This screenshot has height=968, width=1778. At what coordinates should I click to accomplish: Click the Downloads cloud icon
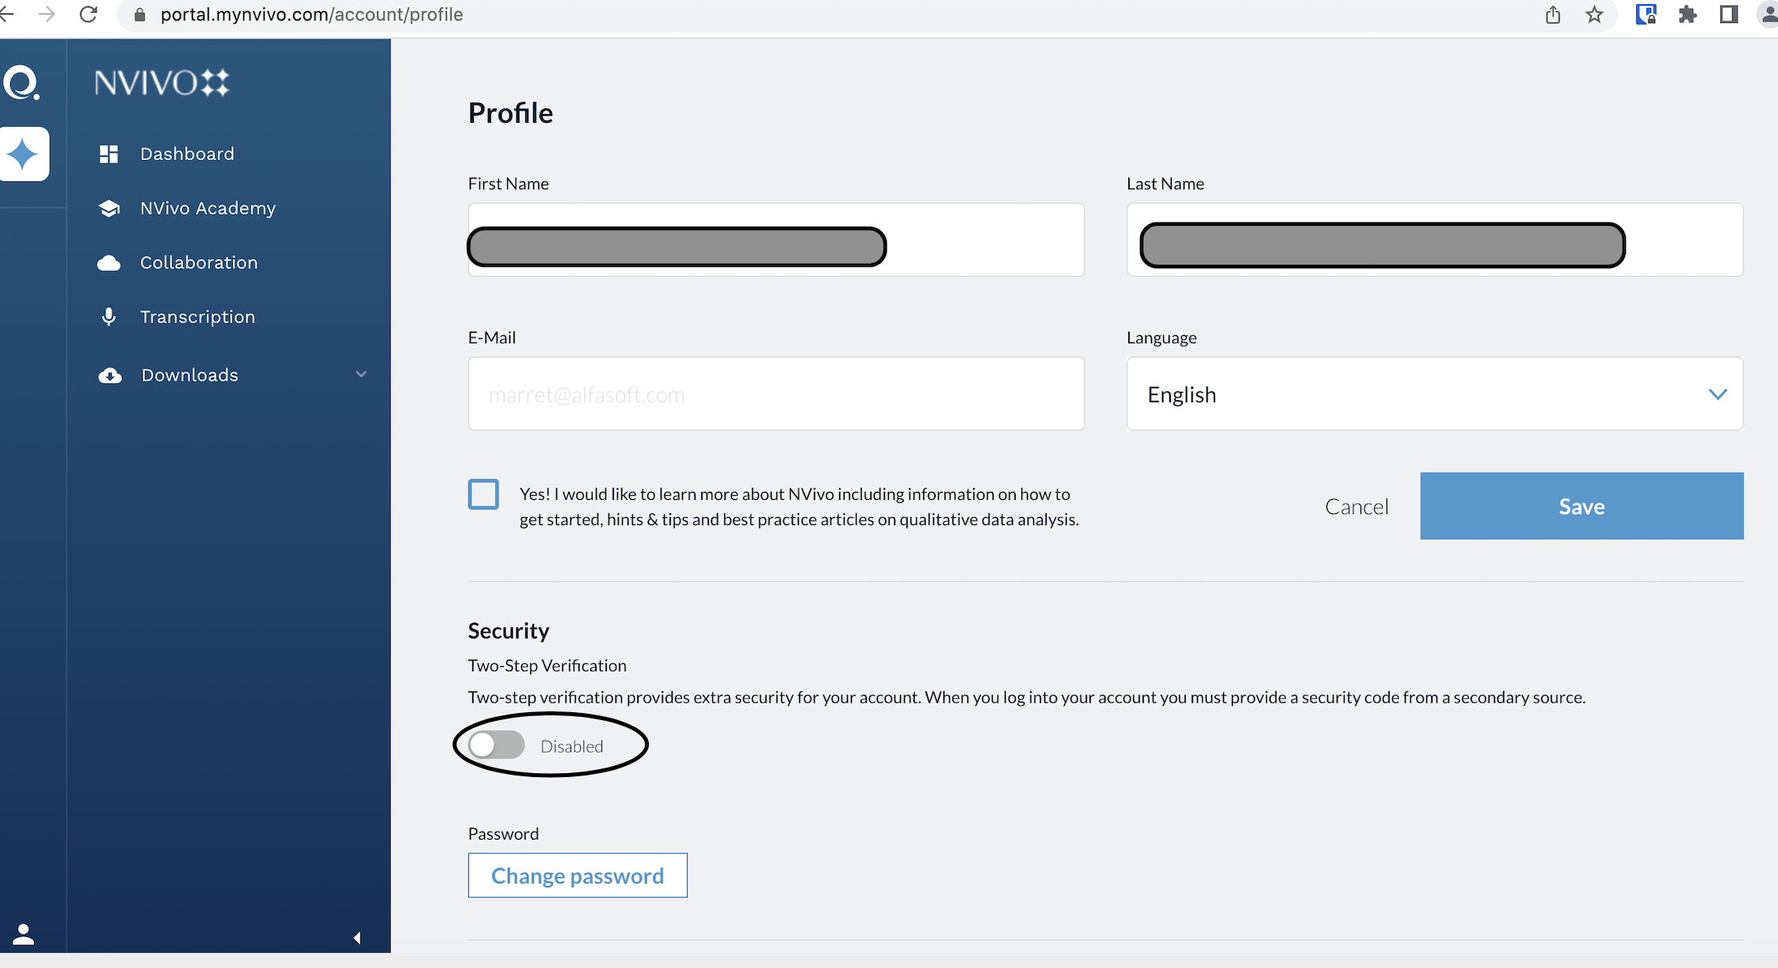(x=109, y=375)
